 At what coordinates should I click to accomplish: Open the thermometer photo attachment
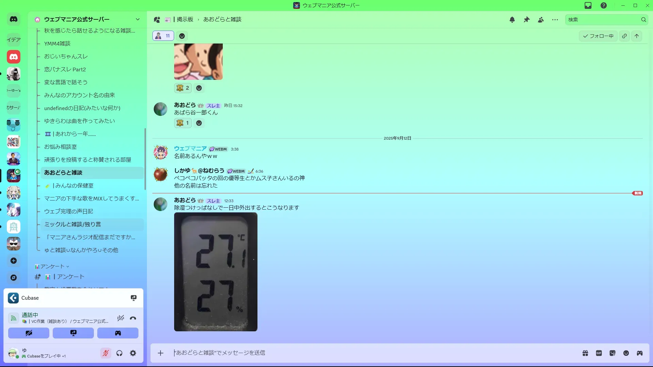coord(216,272)
